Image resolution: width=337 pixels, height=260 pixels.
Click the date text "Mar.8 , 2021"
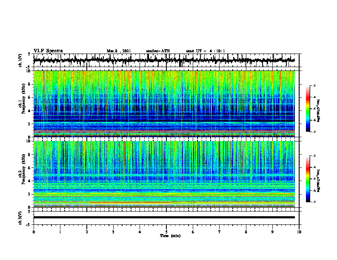pos(119,51)
